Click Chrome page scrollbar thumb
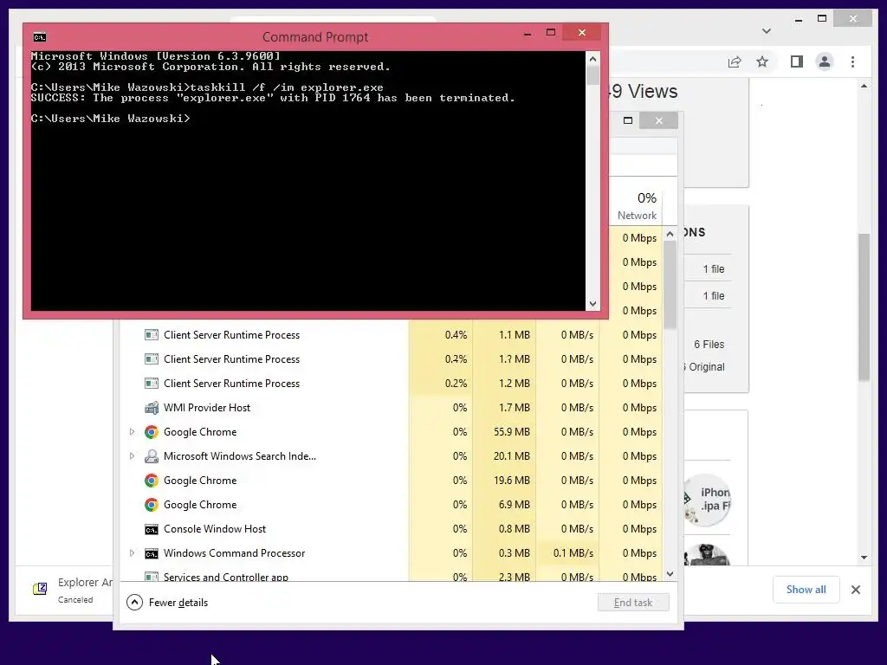The height and width of the screenshot is (665, 887). pyautogui.click(x=864, y=307)
